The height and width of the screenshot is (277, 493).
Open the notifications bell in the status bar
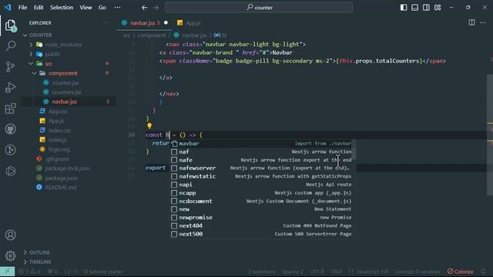click(x=483, y=272)
